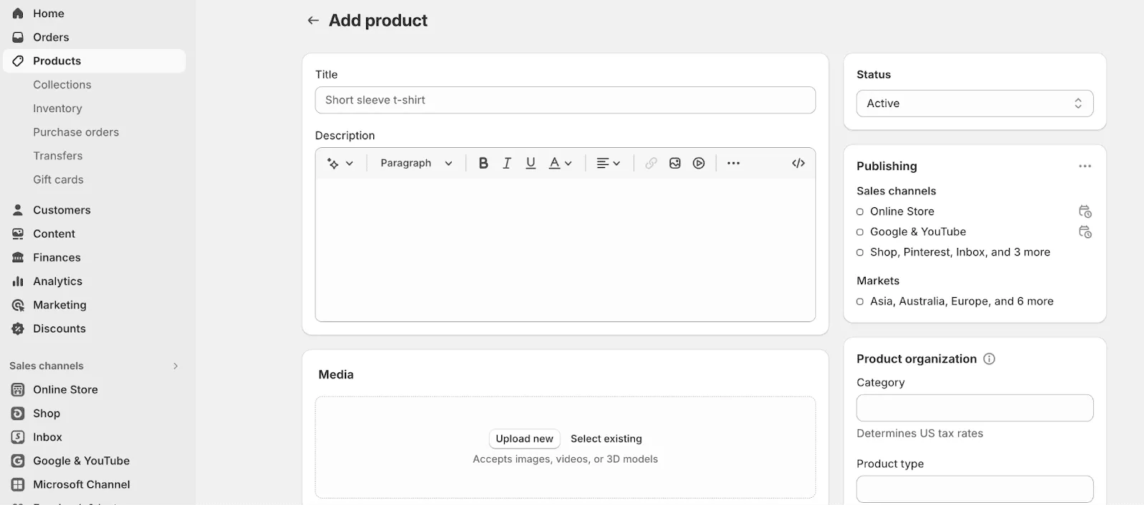Image resolution: width=1144 pixels, height=505 pixels.
Task: Open Transfers under Products
Action: click(58, 156)
